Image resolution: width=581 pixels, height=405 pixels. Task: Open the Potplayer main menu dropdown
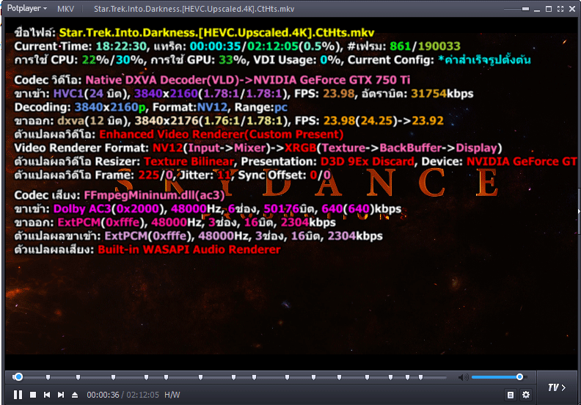26,8
